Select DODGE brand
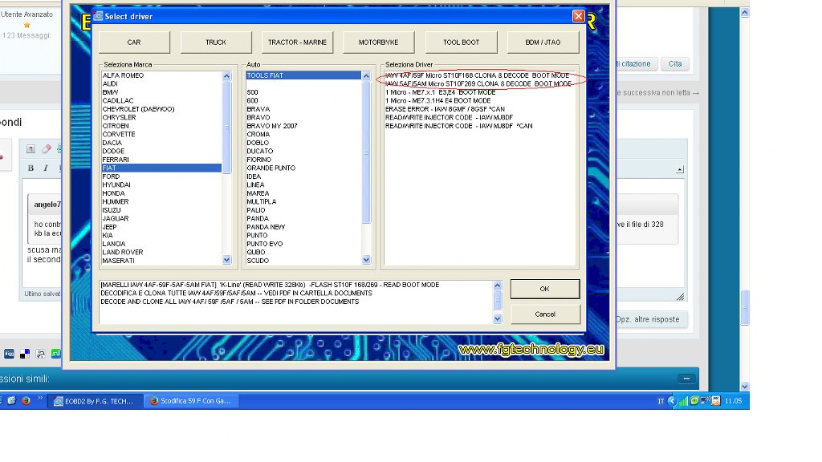This screenshot has height=462, width=822. coord(113,151)
